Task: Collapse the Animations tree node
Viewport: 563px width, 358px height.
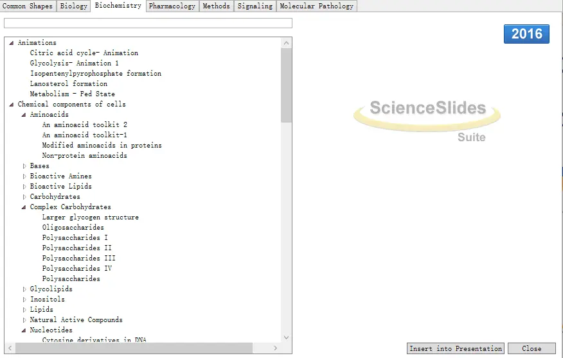Action: 12,42
